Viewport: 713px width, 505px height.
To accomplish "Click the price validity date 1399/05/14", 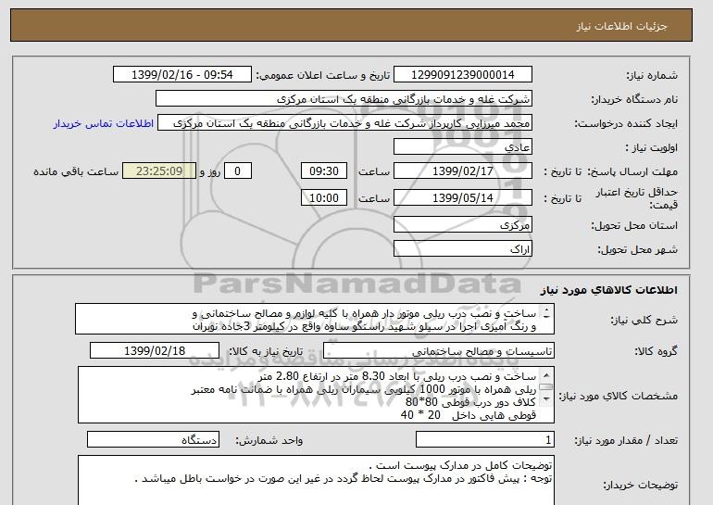I will coord(462,198).
